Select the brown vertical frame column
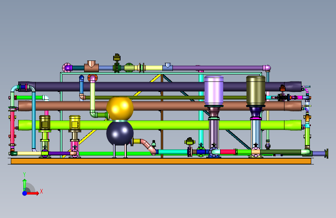This screenshot has width=336, height=218. click(x=162, y=116)
